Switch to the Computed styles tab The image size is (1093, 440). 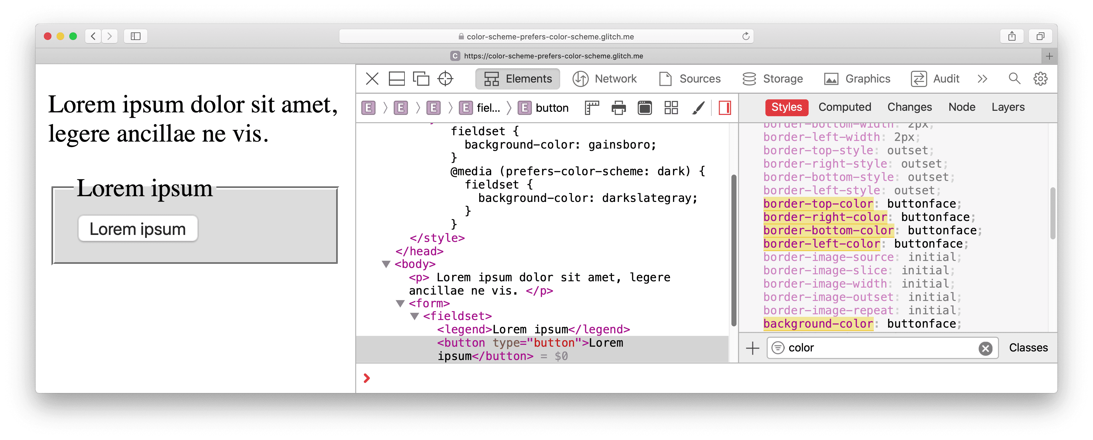pos(845,107)
